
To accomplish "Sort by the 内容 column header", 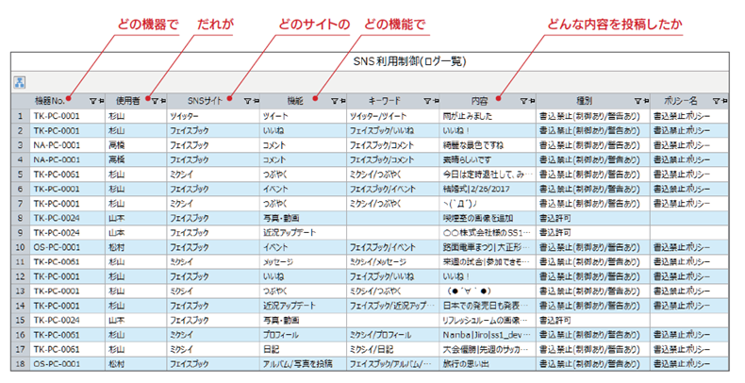I will 479,101.
